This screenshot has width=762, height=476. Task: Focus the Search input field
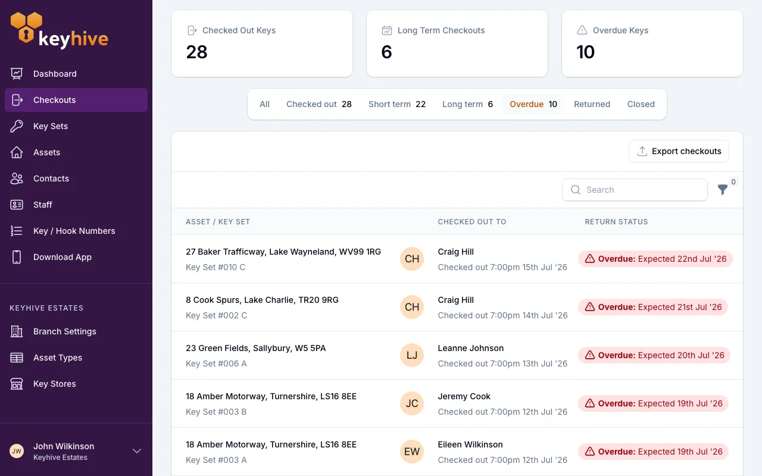click(635, 190)
